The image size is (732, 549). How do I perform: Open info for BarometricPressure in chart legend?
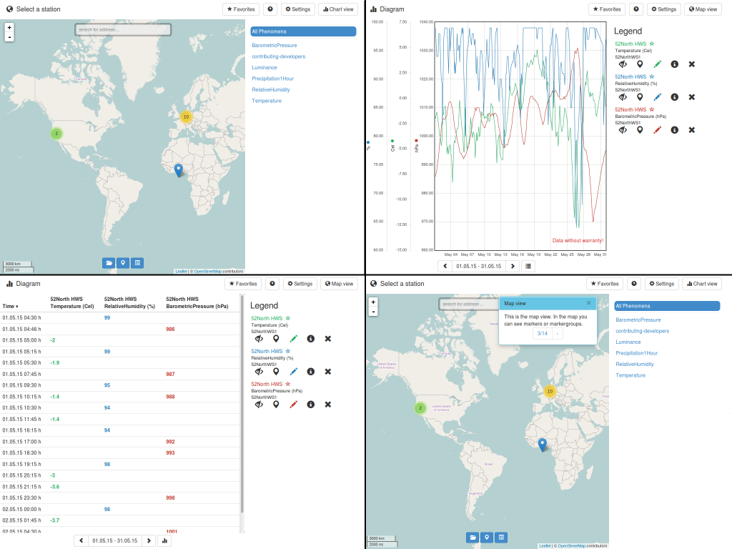tap(675, 130)
